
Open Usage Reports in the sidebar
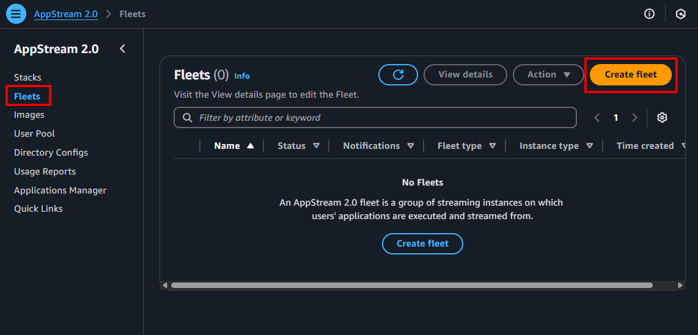(x=45, y=171)
